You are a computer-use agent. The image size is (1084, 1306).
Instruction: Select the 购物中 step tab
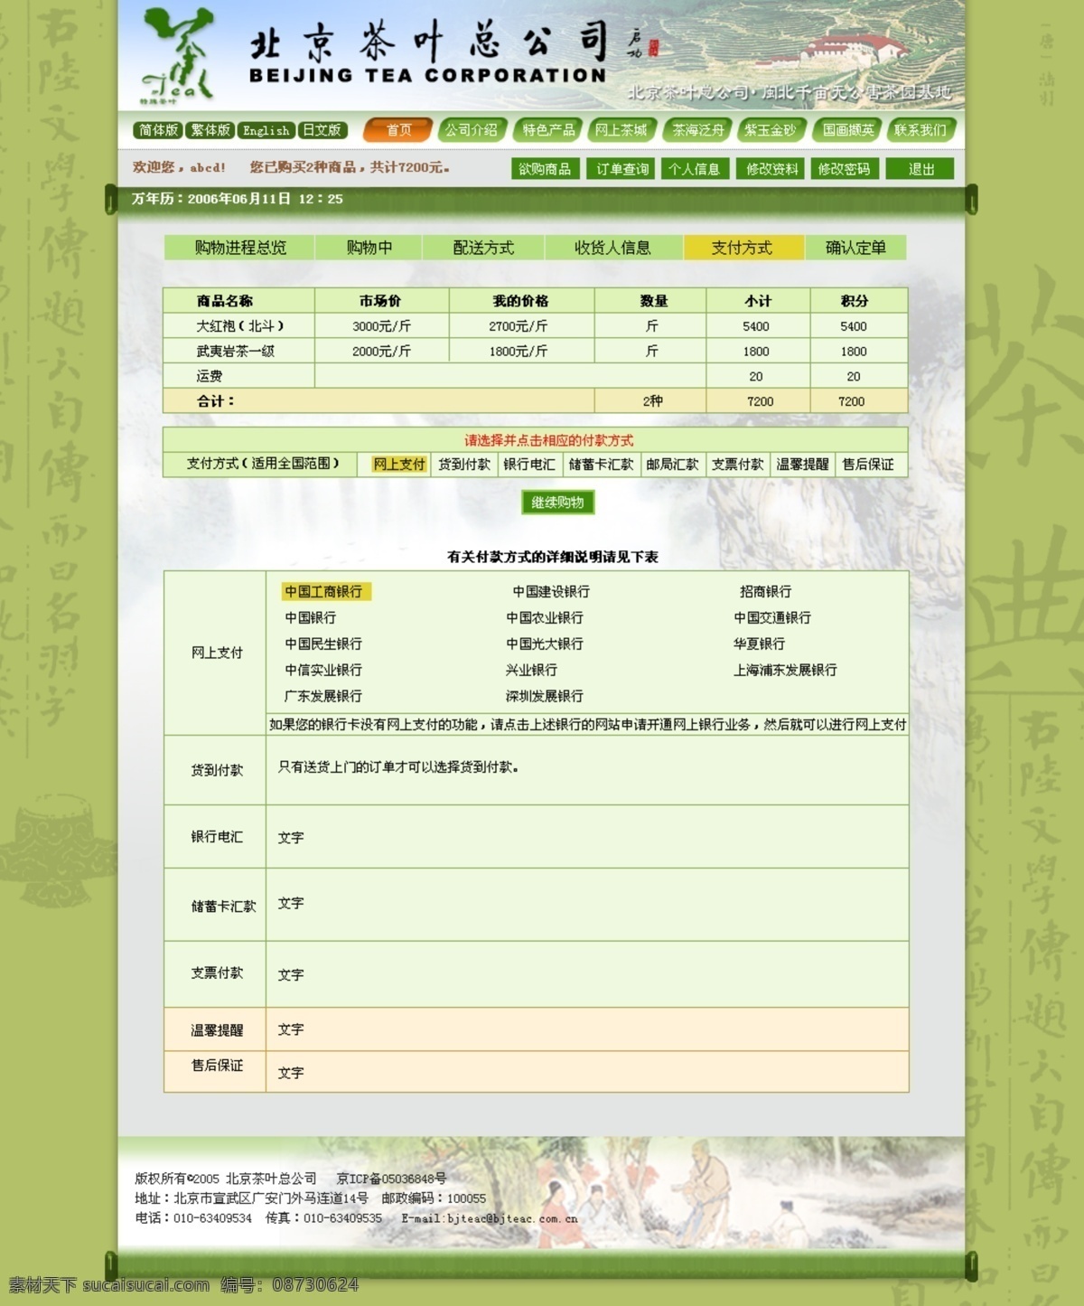[369, 248]
